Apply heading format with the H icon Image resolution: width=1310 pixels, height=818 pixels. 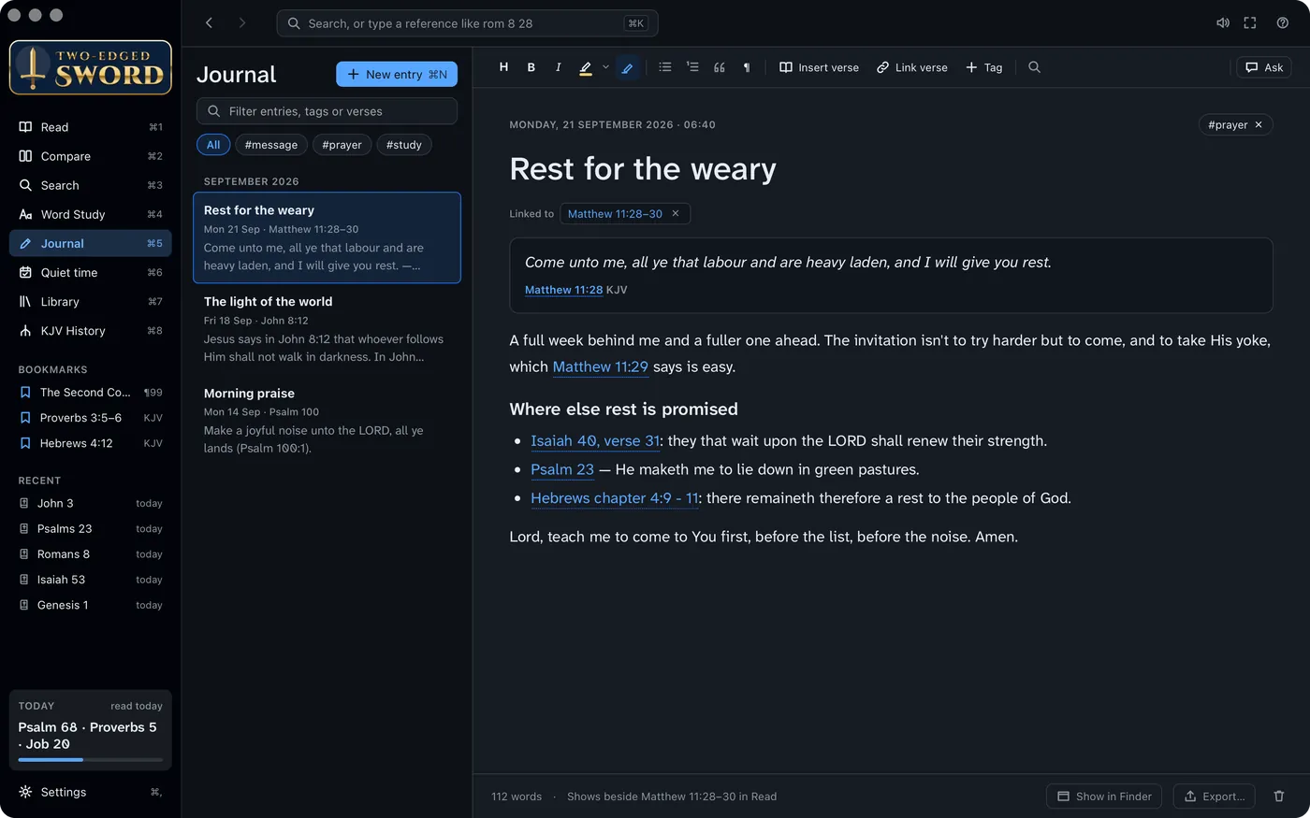(x=503, y=67)
